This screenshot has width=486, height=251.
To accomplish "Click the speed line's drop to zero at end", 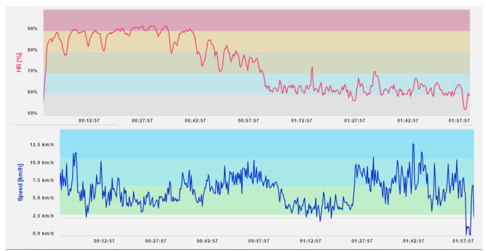I will (468, 232).
